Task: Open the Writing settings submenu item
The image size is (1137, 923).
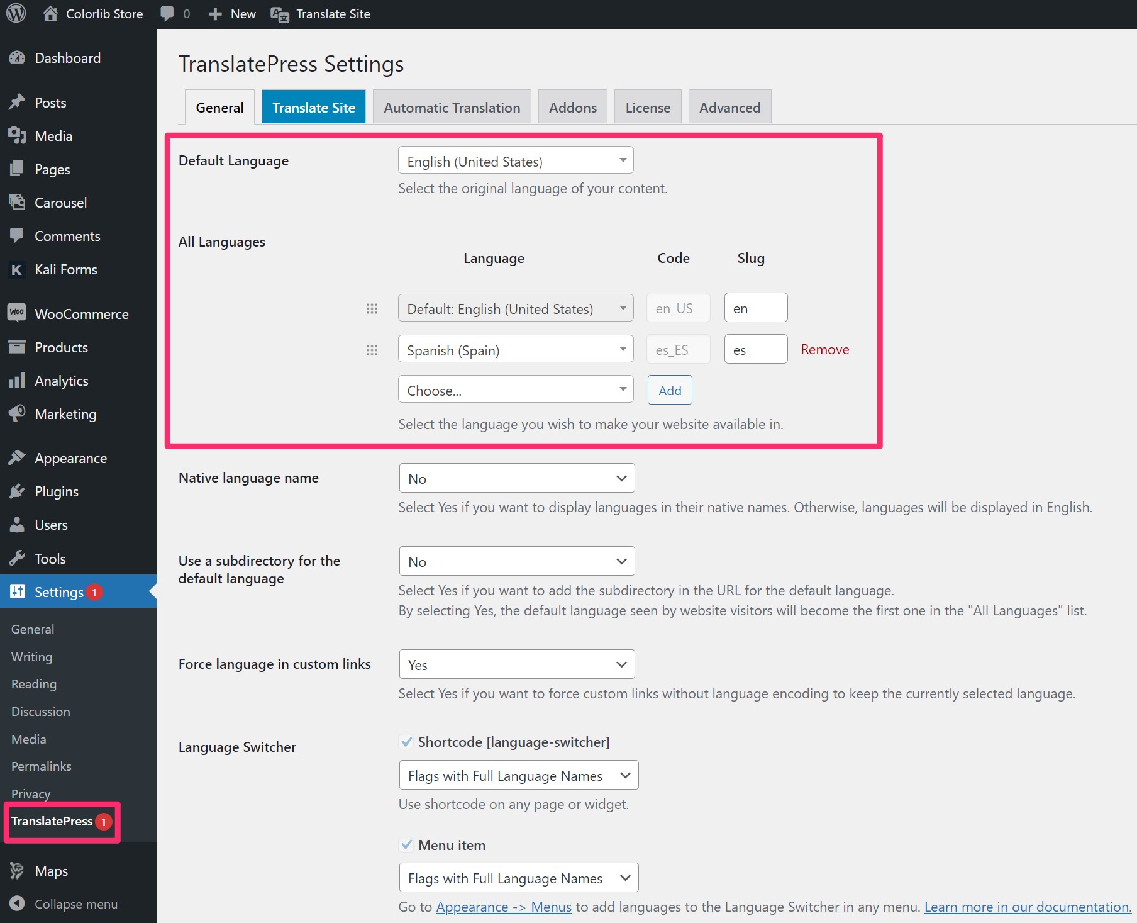Action: [32, 657]
